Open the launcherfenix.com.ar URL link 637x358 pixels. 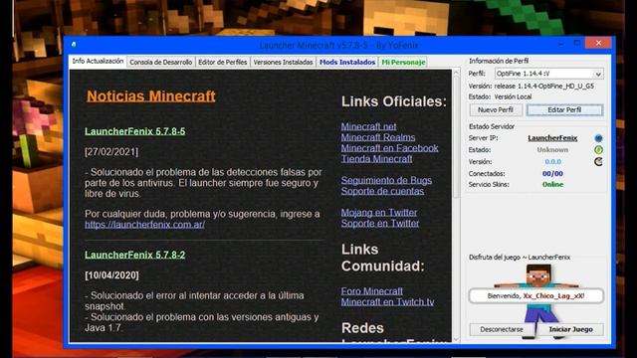[x=144, y=225]
